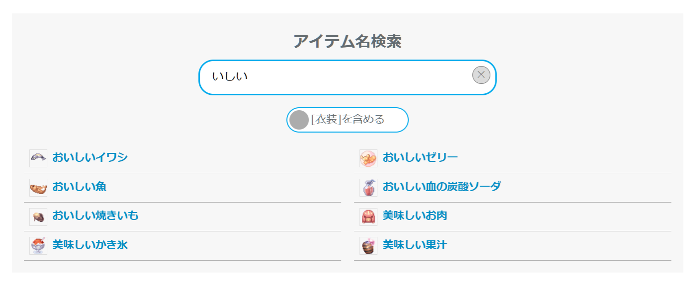Click the sardine icon beside おいしいイワシ
The width and height of the screenshot is (695, 283).
point(38,158)
